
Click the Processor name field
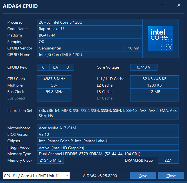tap(89, 22)
